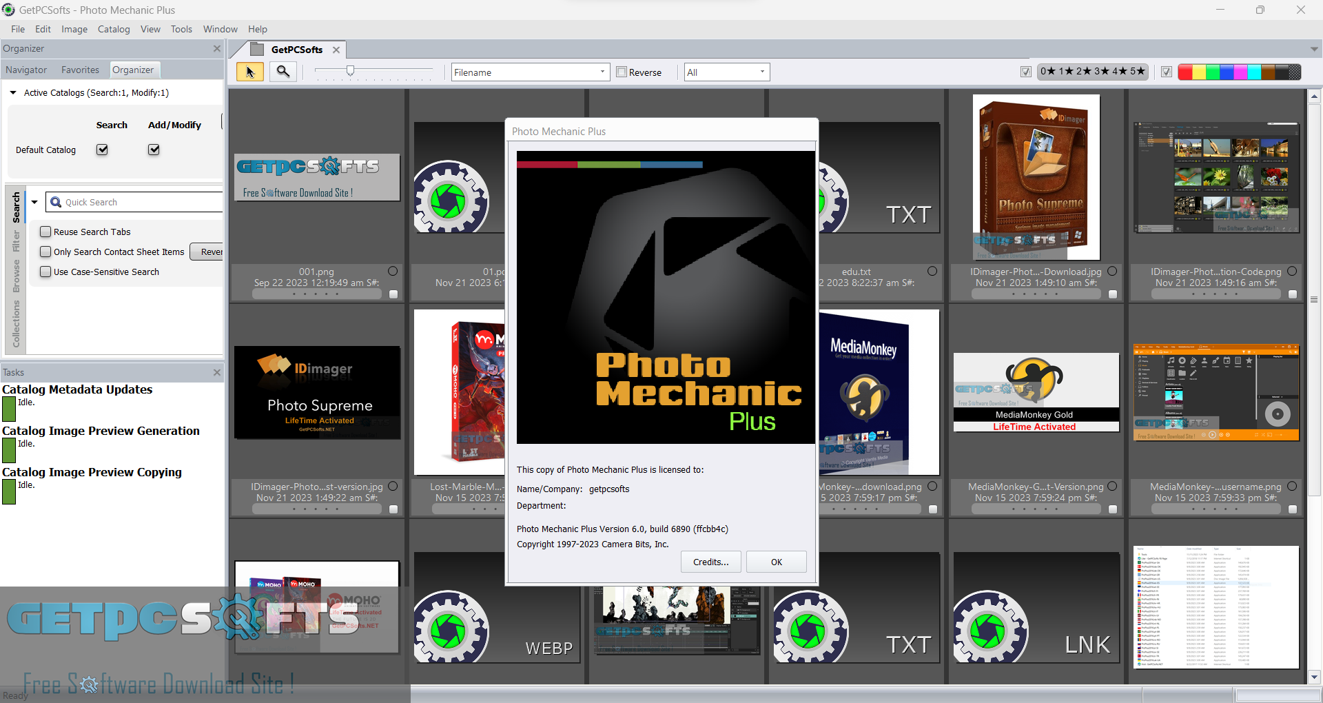Click the Revert button in search panel
Screen dimensions: 1323x703
[x=207, y=252]
